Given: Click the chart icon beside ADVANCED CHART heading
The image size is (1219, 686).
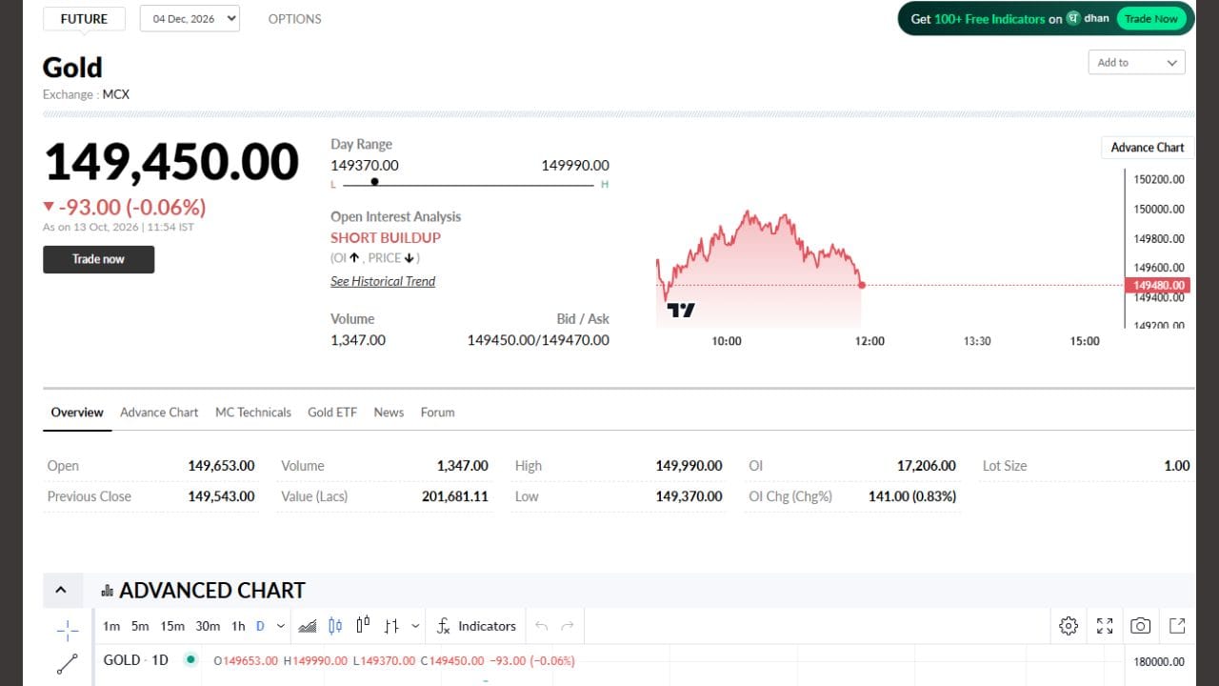Looking at the screenshot, I should 107,591.
